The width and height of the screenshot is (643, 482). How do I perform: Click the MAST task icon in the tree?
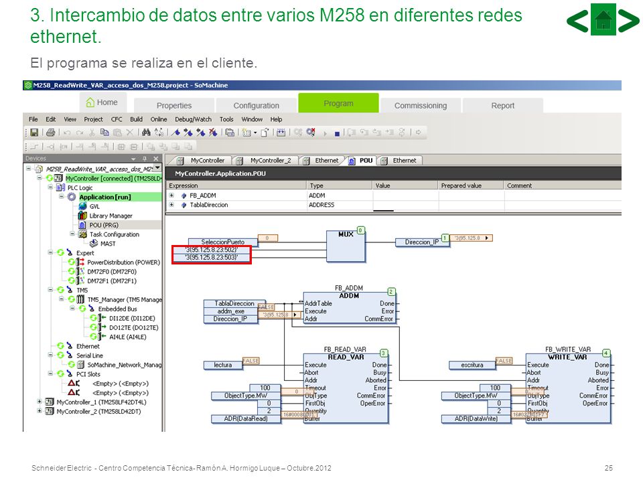pyautogui.click(x=94, y=244)
